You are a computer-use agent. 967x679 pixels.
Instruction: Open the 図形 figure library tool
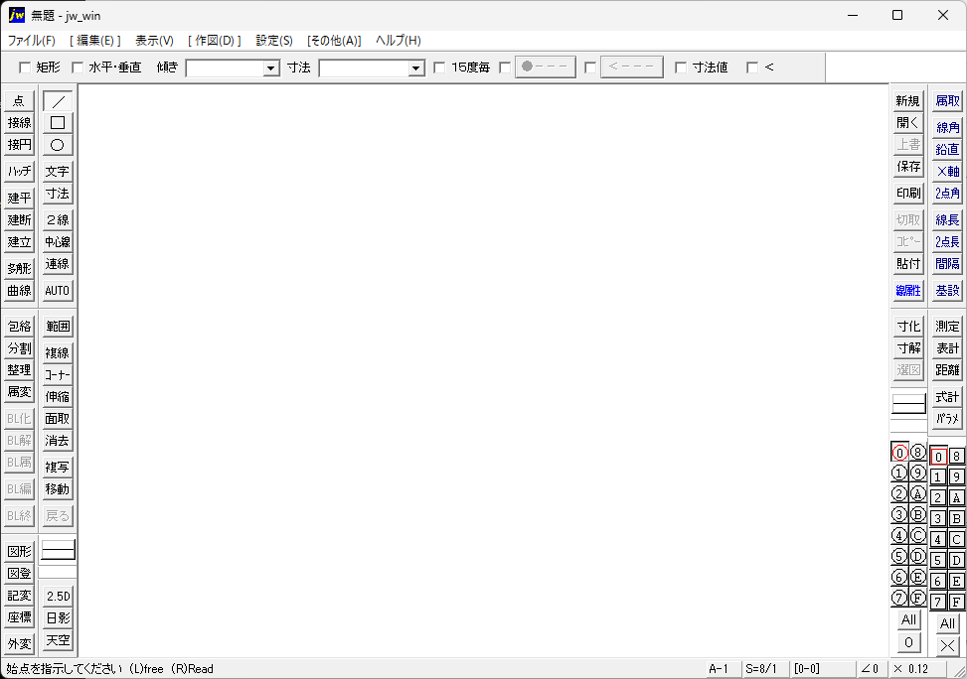pyautogui.click(x=19, y=552)
